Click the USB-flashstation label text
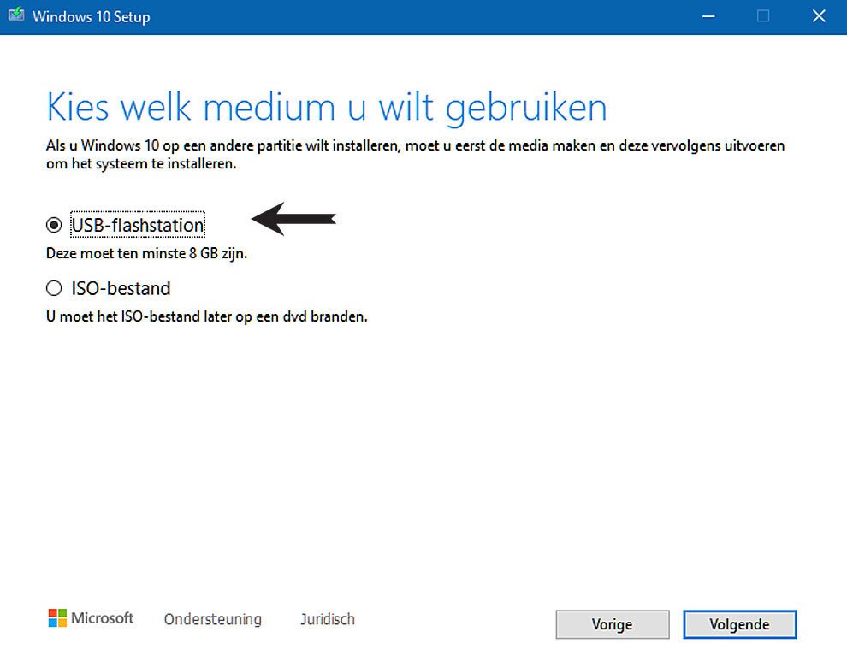This screenshot has width=847, height=667. [x=138, y=225]
